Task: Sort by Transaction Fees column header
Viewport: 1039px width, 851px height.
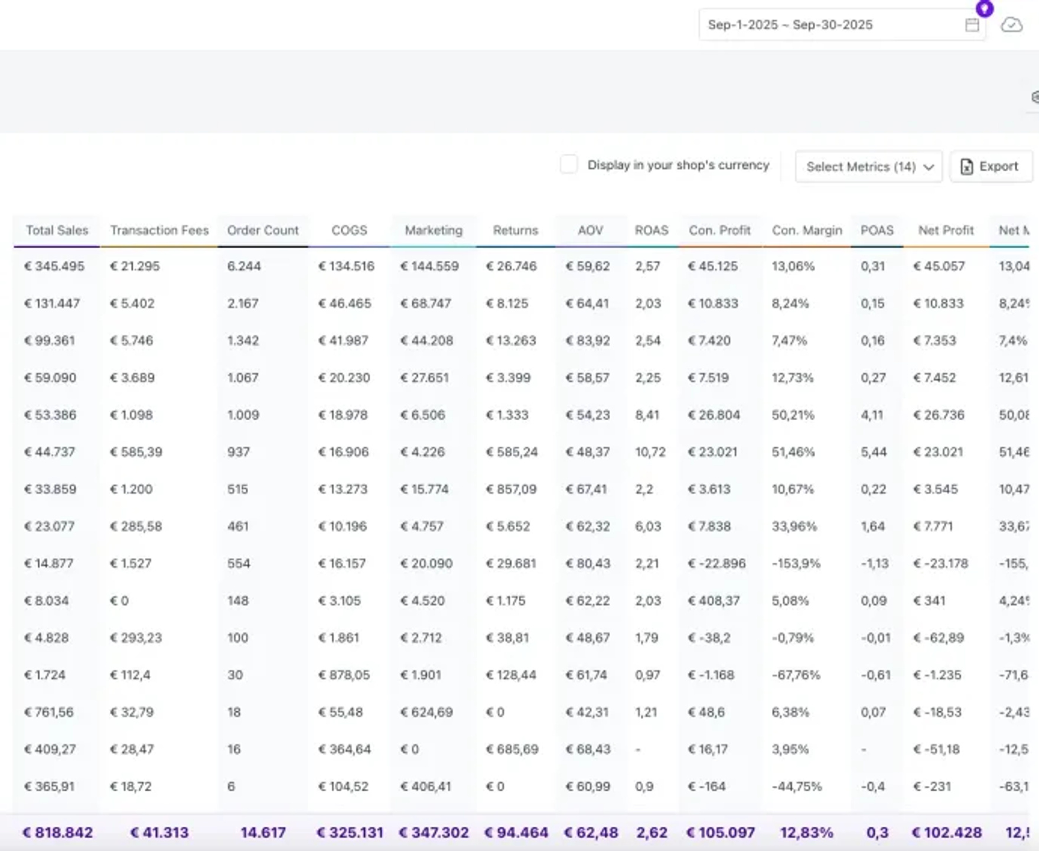Action: coord(159,230)
